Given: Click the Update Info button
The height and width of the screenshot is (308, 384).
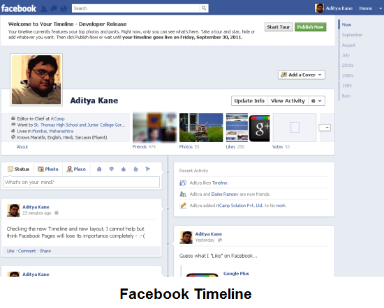Looking at the screenshot, I should 249,101.
